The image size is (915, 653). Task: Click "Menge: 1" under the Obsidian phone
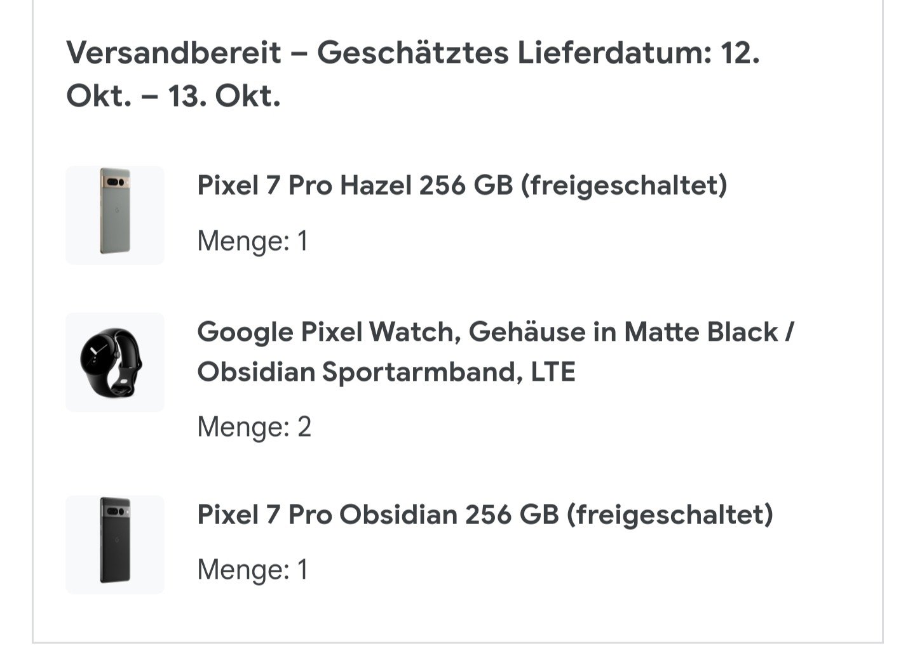(x=252, y=569)
